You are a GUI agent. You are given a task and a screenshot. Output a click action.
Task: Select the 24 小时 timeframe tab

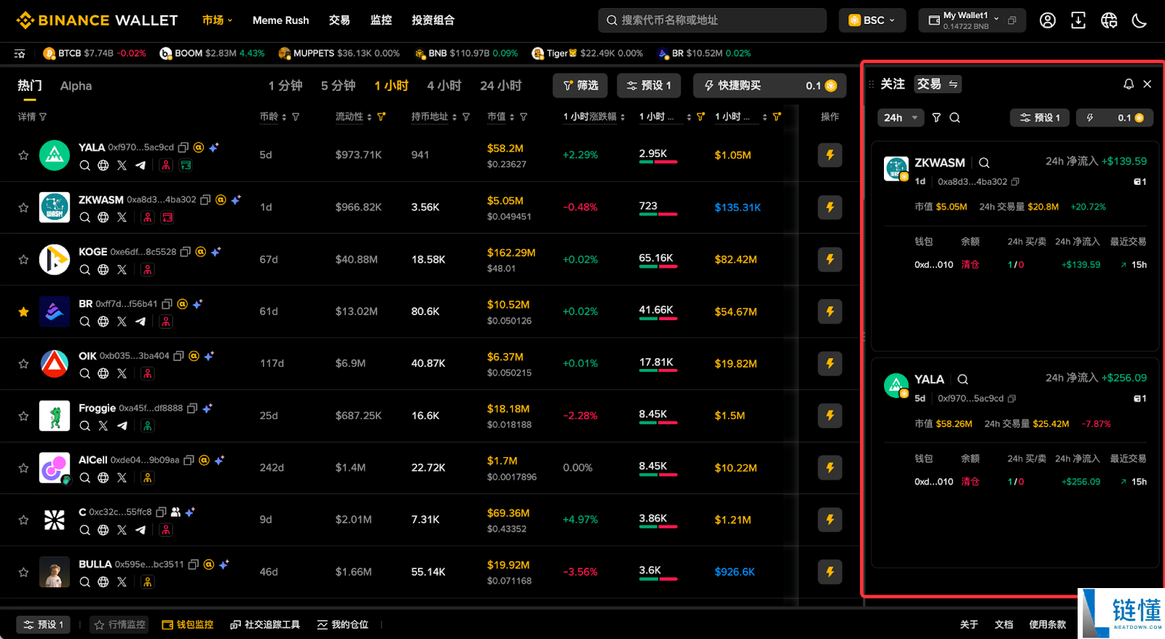pos(501,86)
